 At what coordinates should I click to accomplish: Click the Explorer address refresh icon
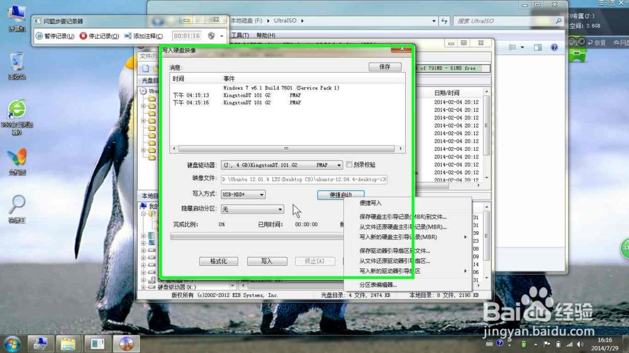pyautogui.click(x=444, y=21)
